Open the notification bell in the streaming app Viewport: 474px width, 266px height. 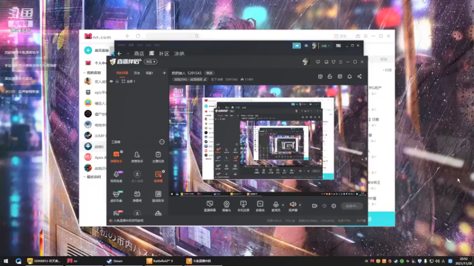click(350, 76)
